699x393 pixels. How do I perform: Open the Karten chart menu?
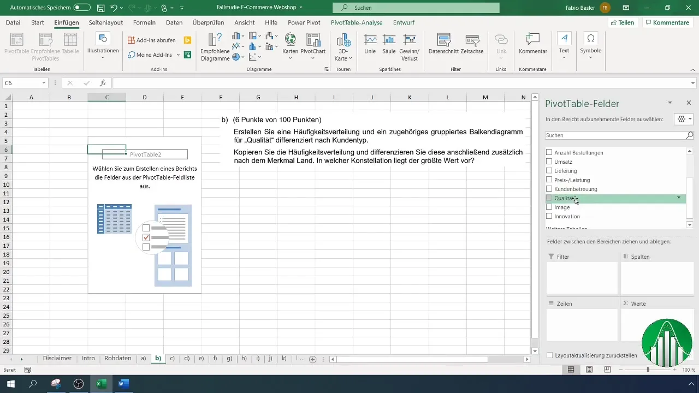click(x=290, y=46)
